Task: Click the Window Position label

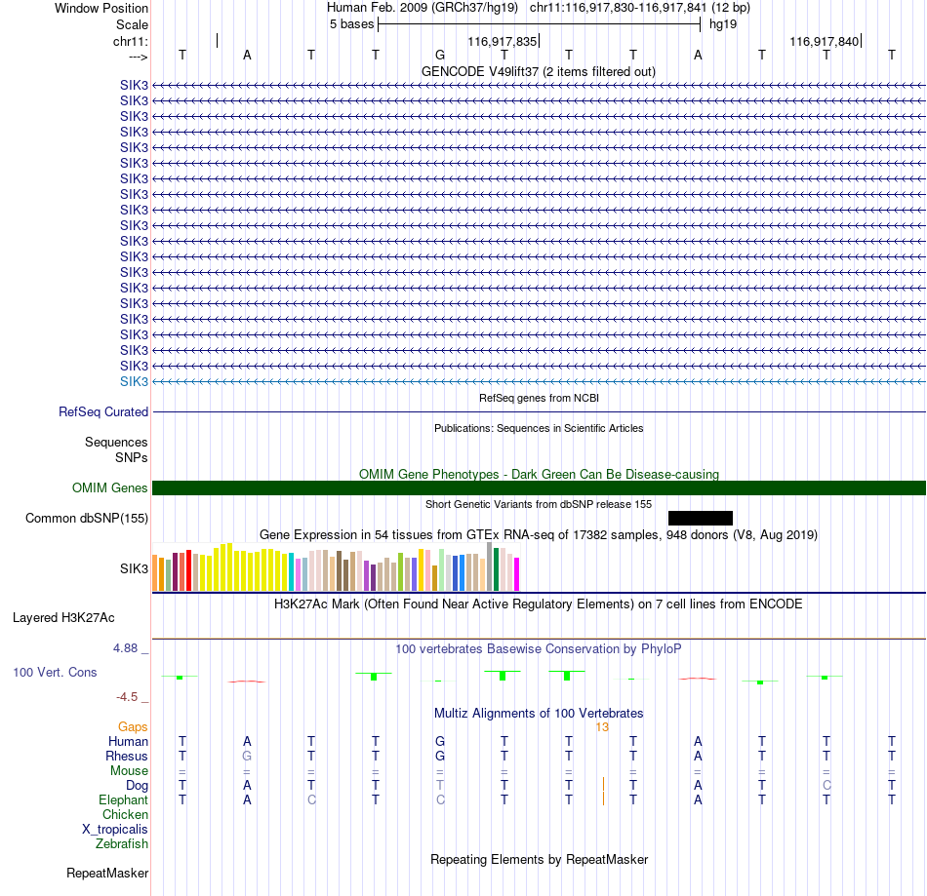Action: click(x=101, y=8)
